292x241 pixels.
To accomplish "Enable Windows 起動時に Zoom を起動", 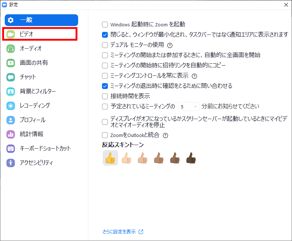I will pos(105,25).
